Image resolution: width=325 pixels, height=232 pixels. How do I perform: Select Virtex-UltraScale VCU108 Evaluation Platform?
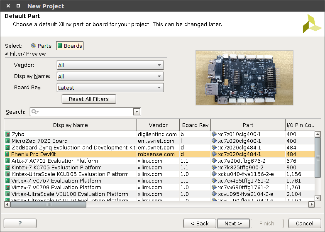point(159,194)
